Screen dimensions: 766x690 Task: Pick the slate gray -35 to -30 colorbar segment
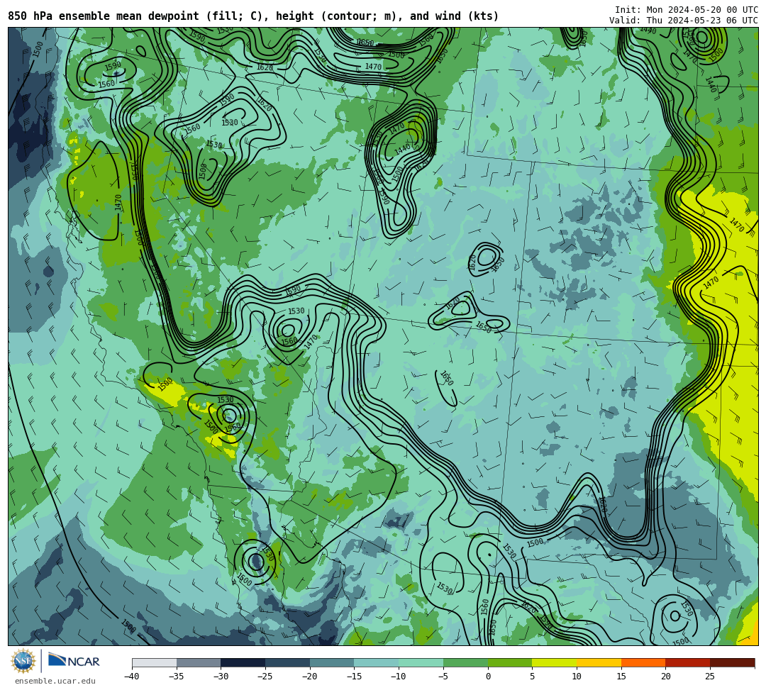click(x=199, y=662)
